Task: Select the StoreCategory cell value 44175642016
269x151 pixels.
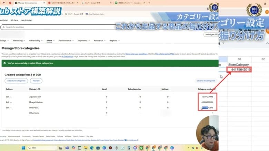Action: pyautogui.click(x=239, y=70)
